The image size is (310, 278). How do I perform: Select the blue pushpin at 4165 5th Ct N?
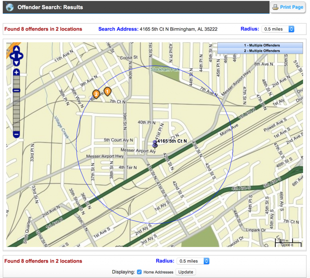tap(155, 143)
